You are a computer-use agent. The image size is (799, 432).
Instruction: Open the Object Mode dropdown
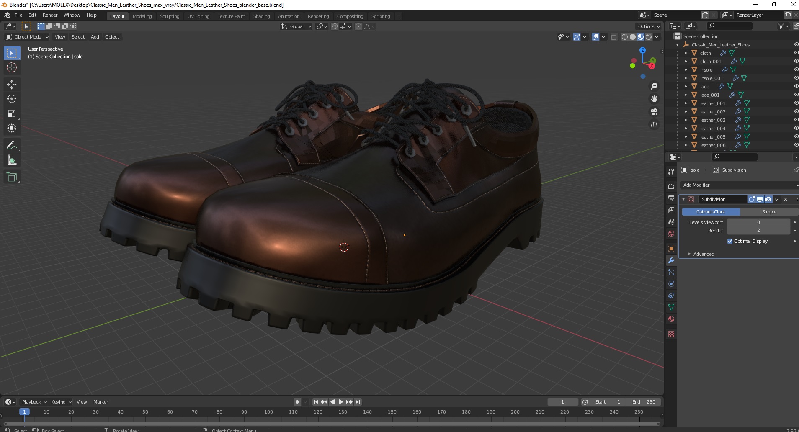(27, 37)
